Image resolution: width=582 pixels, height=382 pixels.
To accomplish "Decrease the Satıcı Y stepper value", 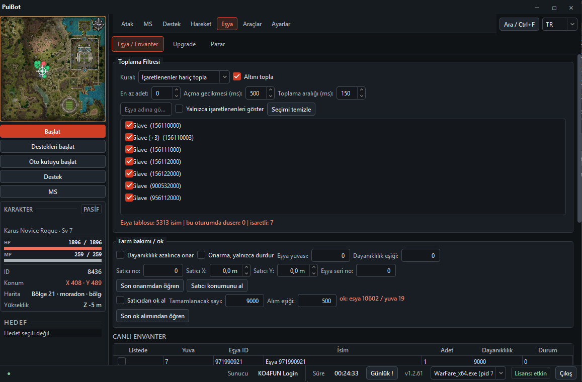I will (314, 274).
